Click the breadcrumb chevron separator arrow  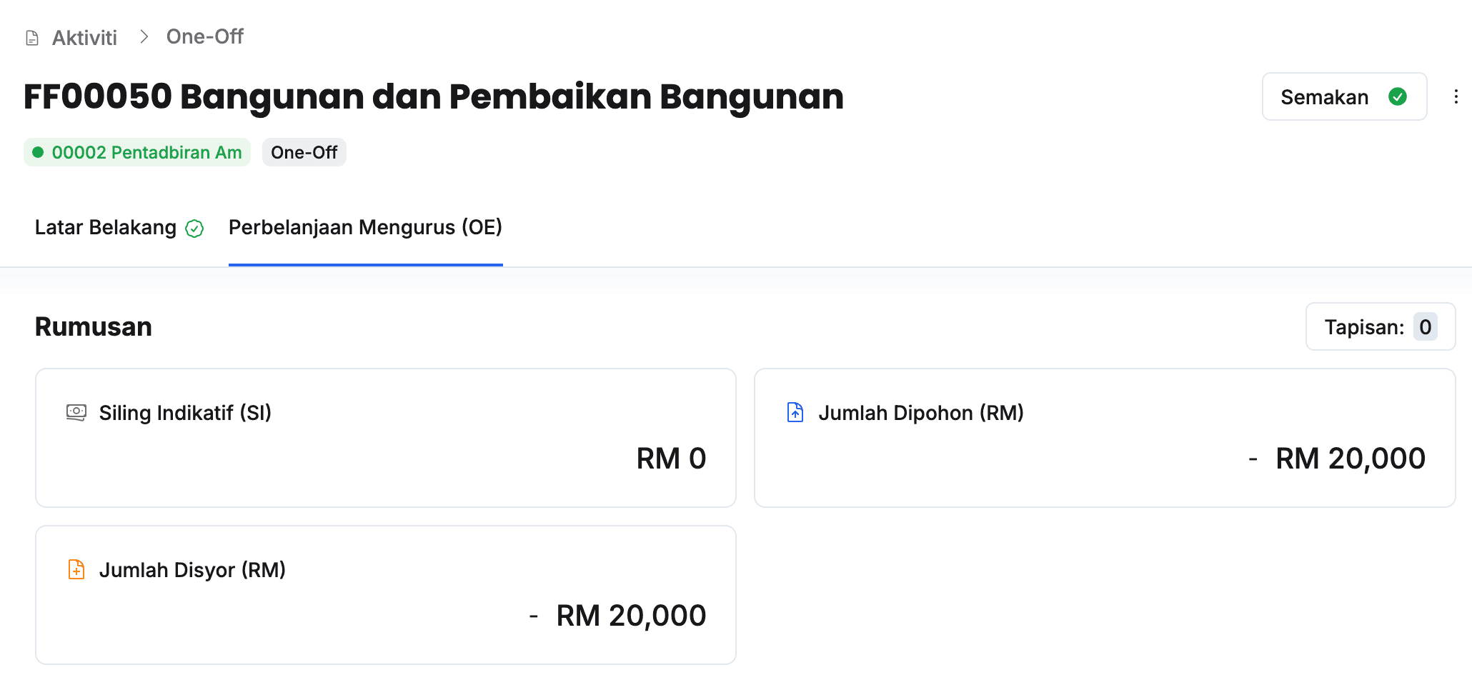click(144, 36)
